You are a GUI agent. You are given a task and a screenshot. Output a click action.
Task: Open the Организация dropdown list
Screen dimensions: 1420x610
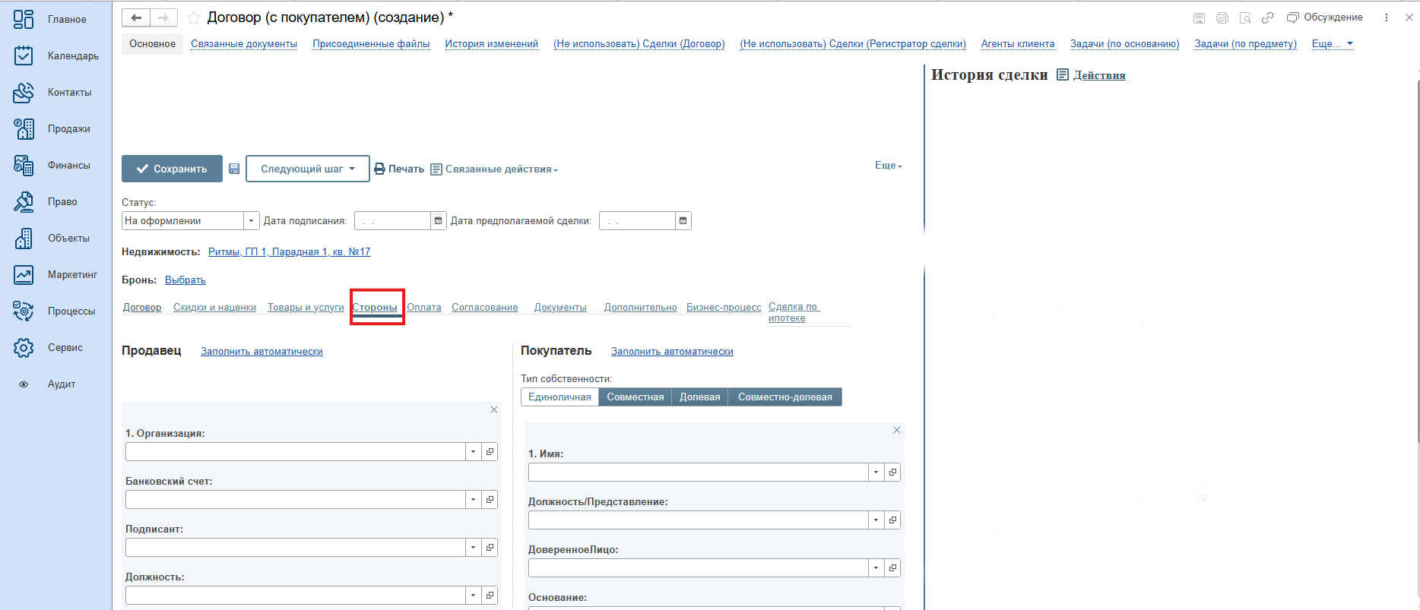click(473, 452)
